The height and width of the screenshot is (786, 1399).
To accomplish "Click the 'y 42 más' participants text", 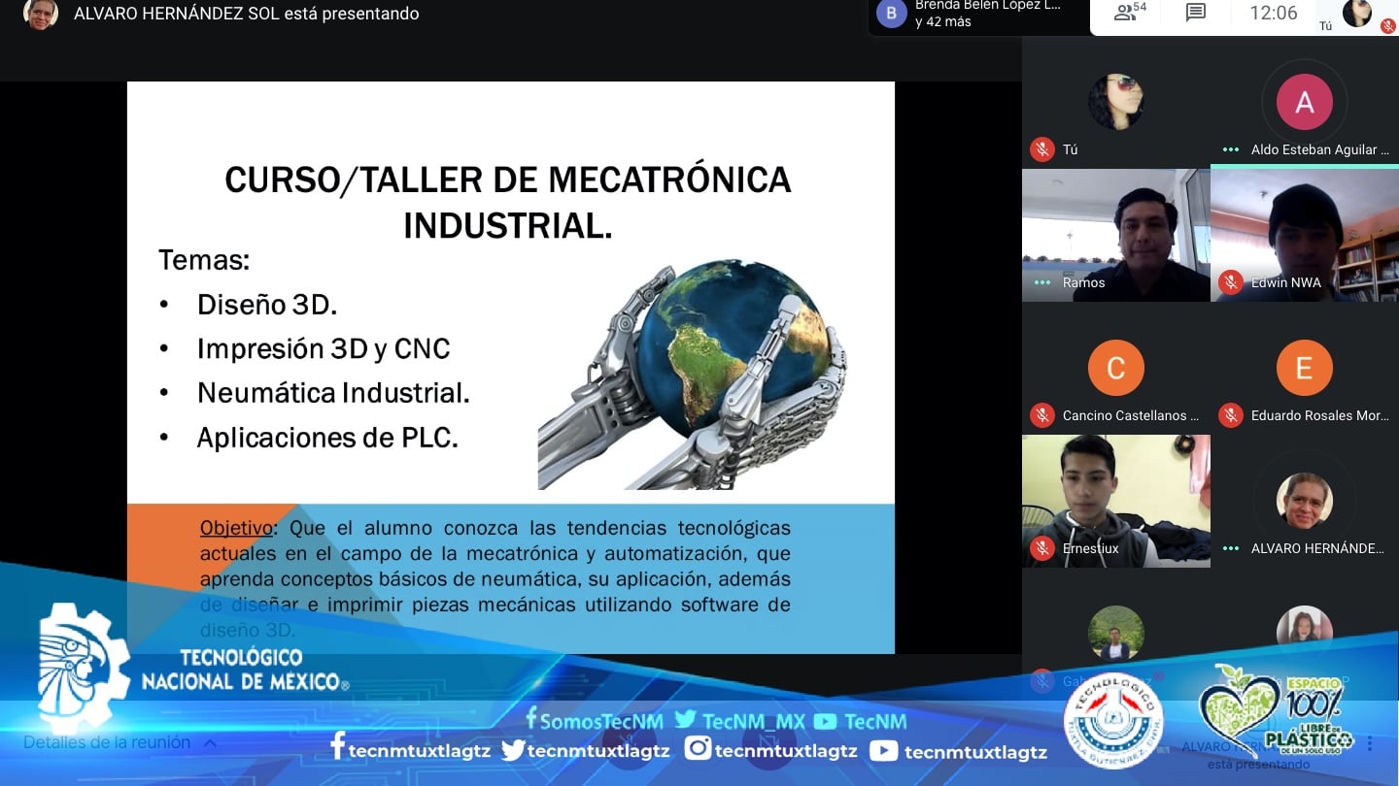I will tap(943, 21).
